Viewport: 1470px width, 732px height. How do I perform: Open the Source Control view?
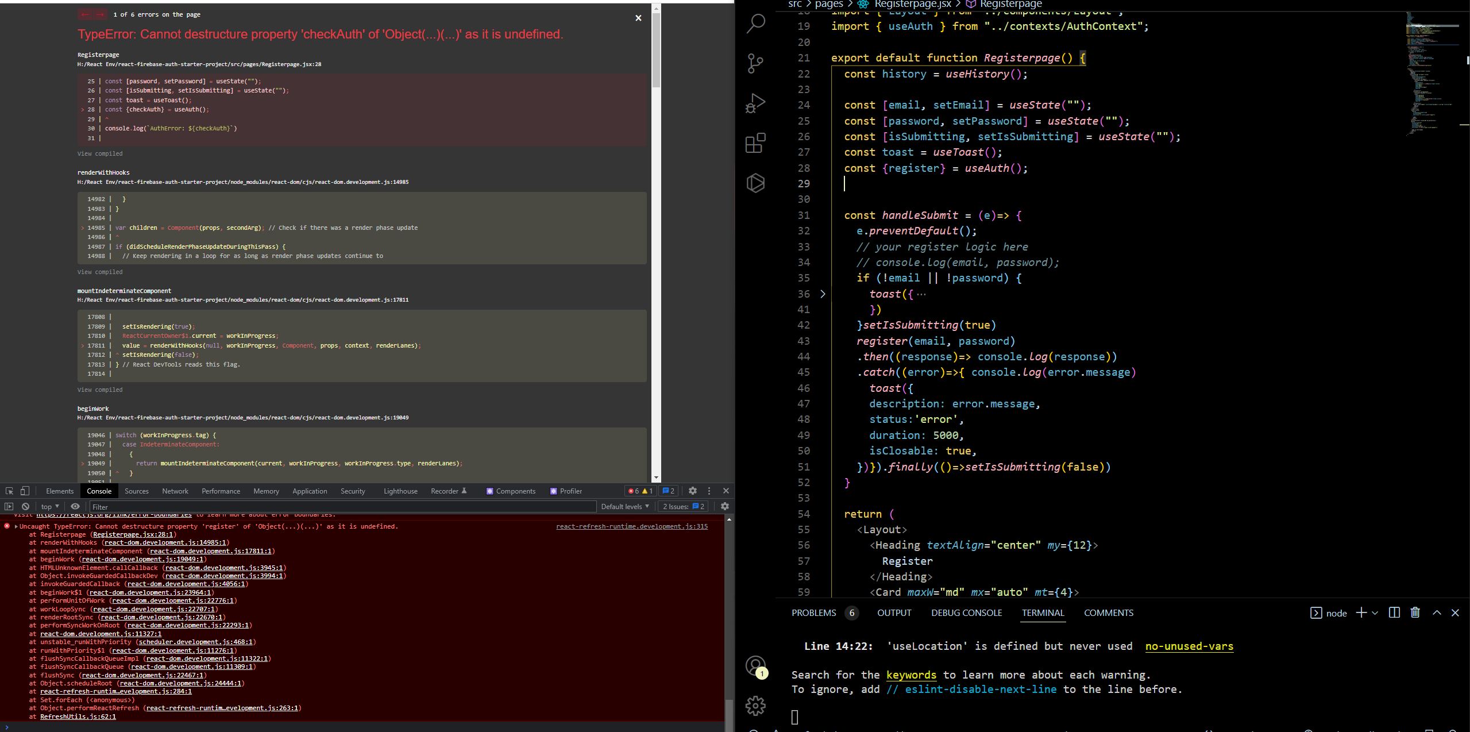[755, 63]
